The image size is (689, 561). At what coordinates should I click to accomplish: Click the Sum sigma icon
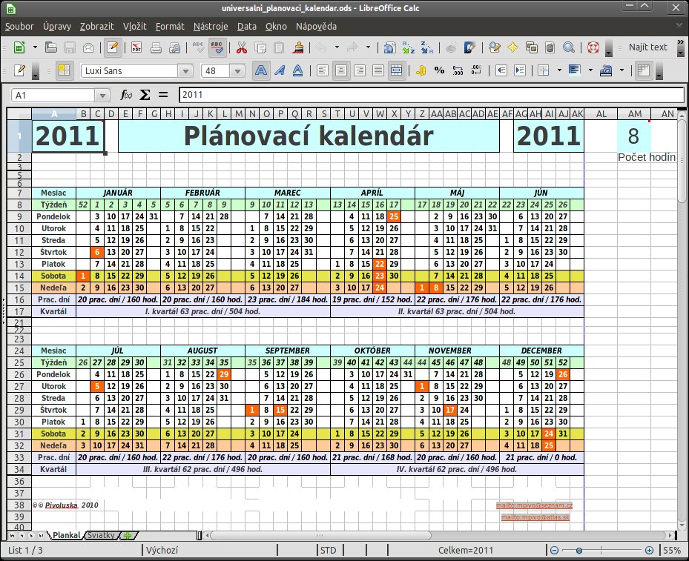(145, 95)
